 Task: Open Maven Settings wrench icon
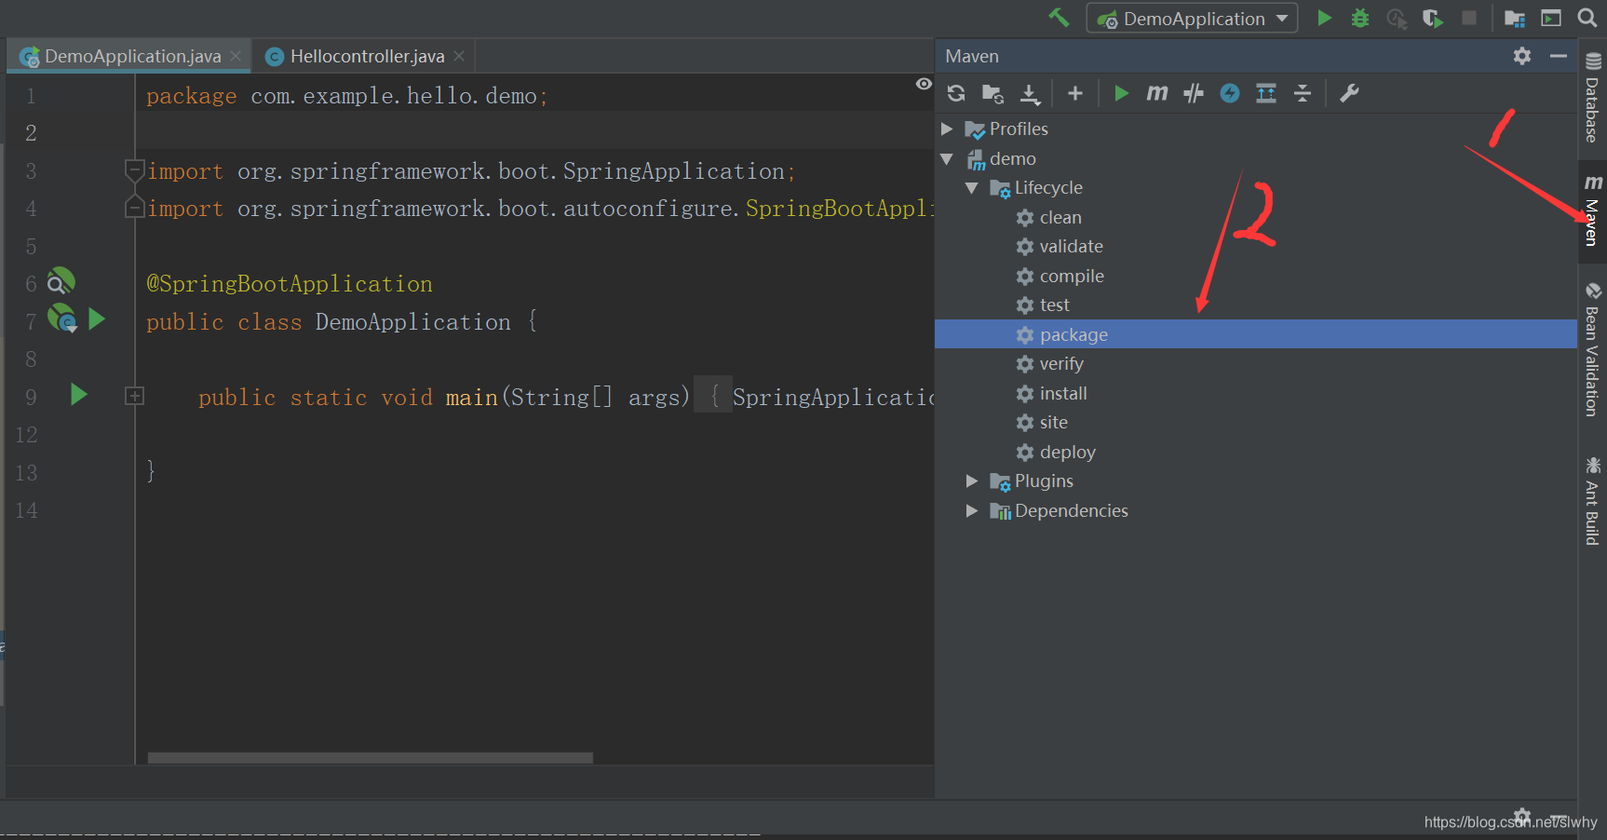pos(1349,93)
